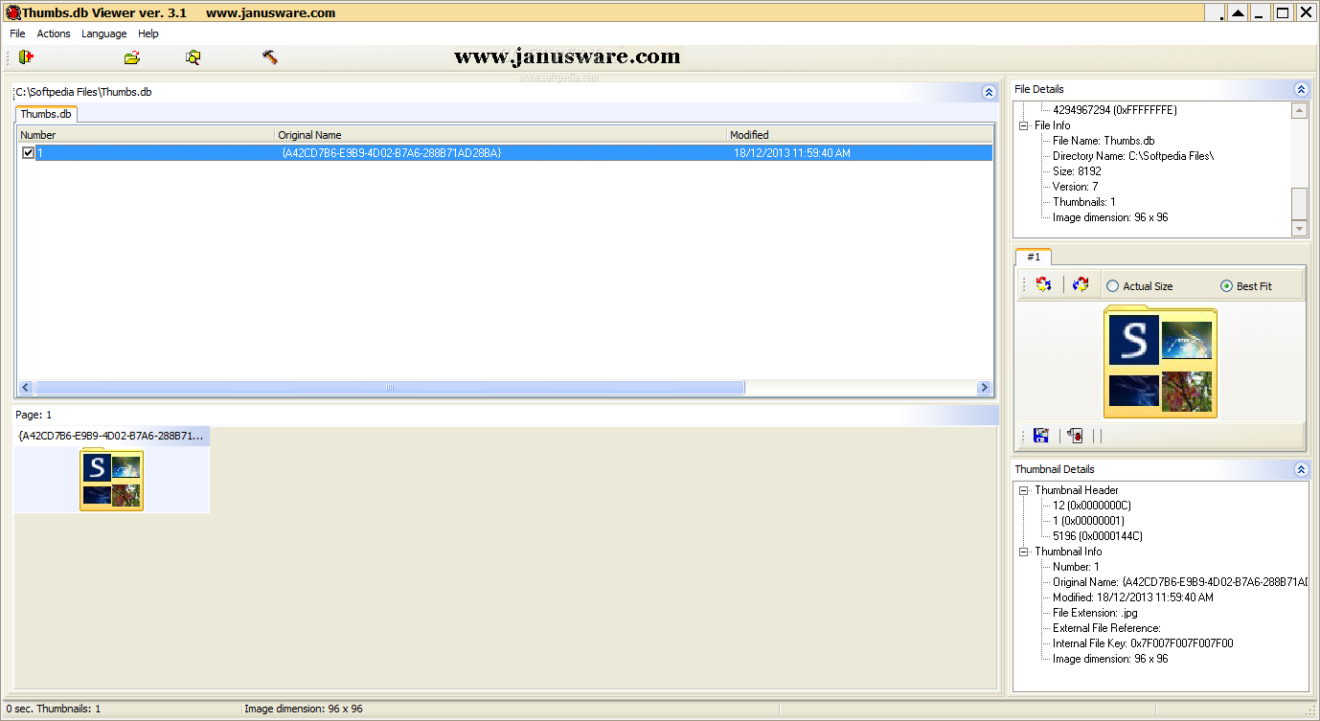
Task: Click the 18/12/2013 11:59:40 AM list cell
Action: (792, 153)
